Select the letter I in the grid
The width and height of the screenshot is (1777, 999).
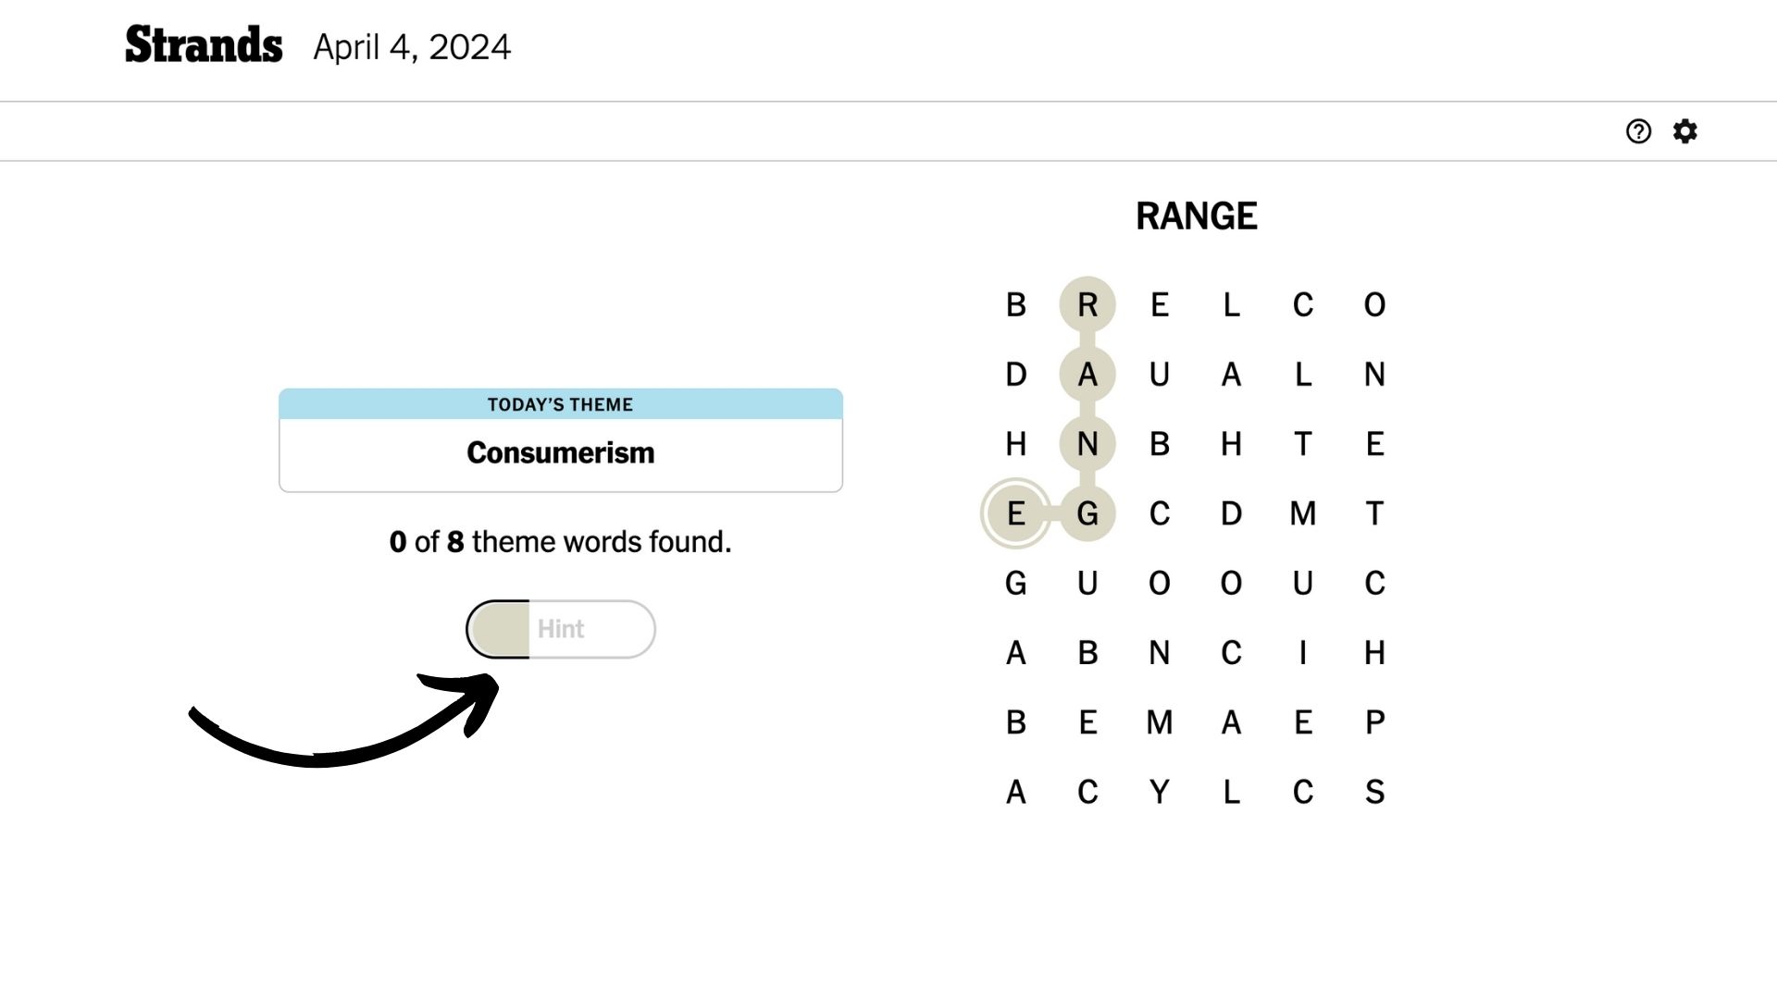coord(1302,653)
